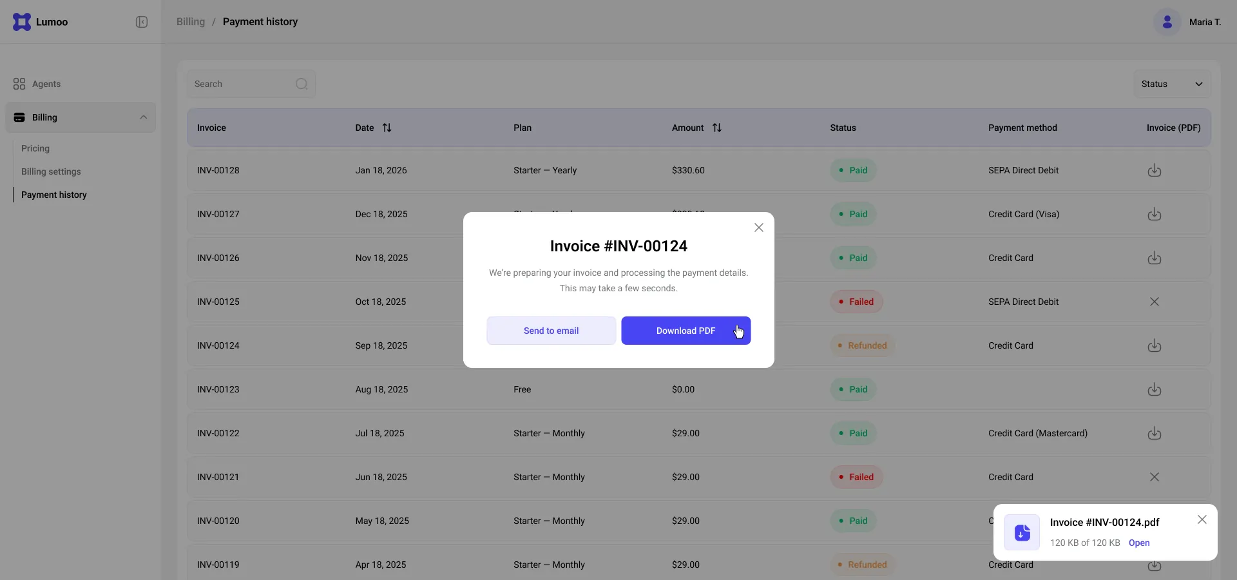Image resolution: width=1237 pixels, height=580 pixels.
Task: Click the search magnifier icon
Action: 302,84
